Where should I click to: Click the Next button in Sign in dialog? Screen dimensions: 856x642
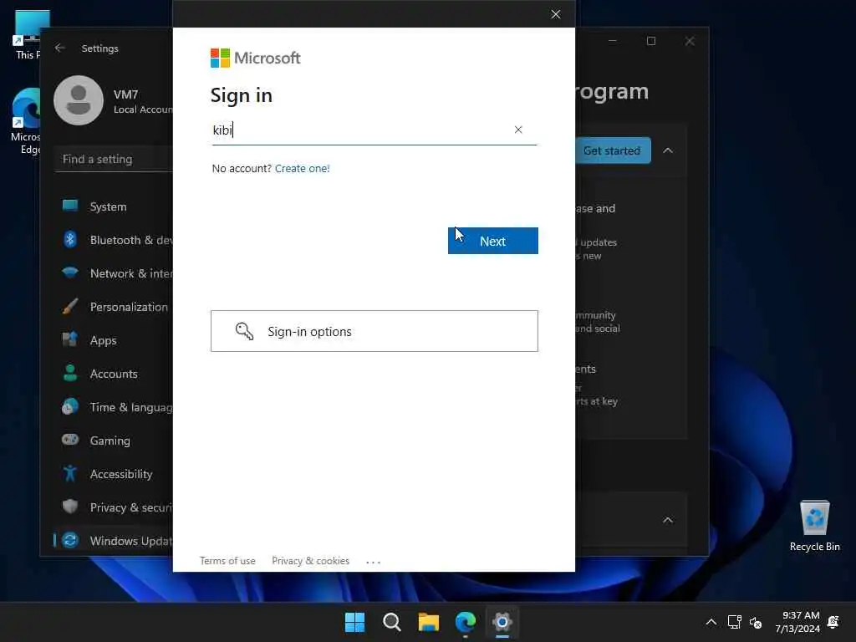tap(492, 241)
